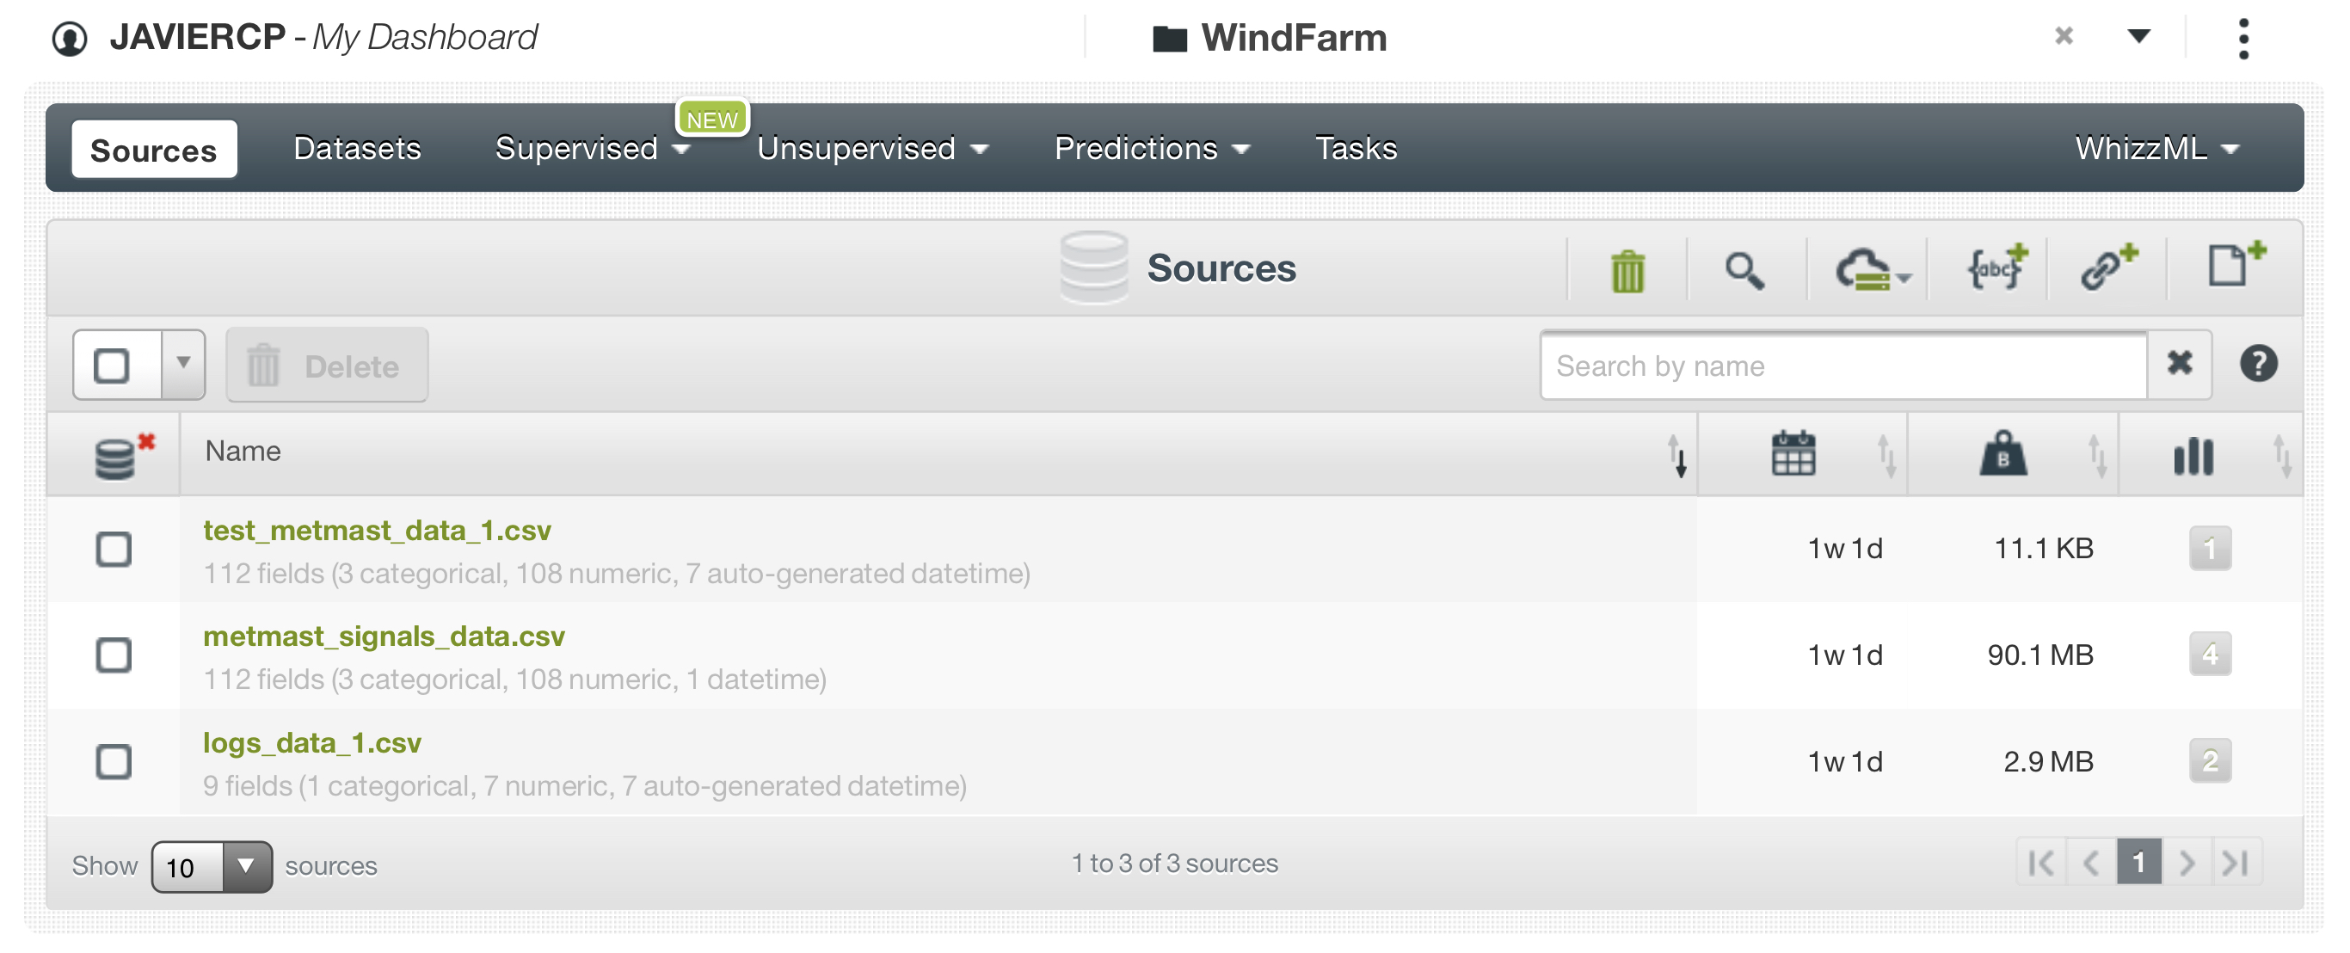Check the test_metmast_data_1.csv checkbox
The width and height of the screenshot is (2350, 953).
pos(114,549)
